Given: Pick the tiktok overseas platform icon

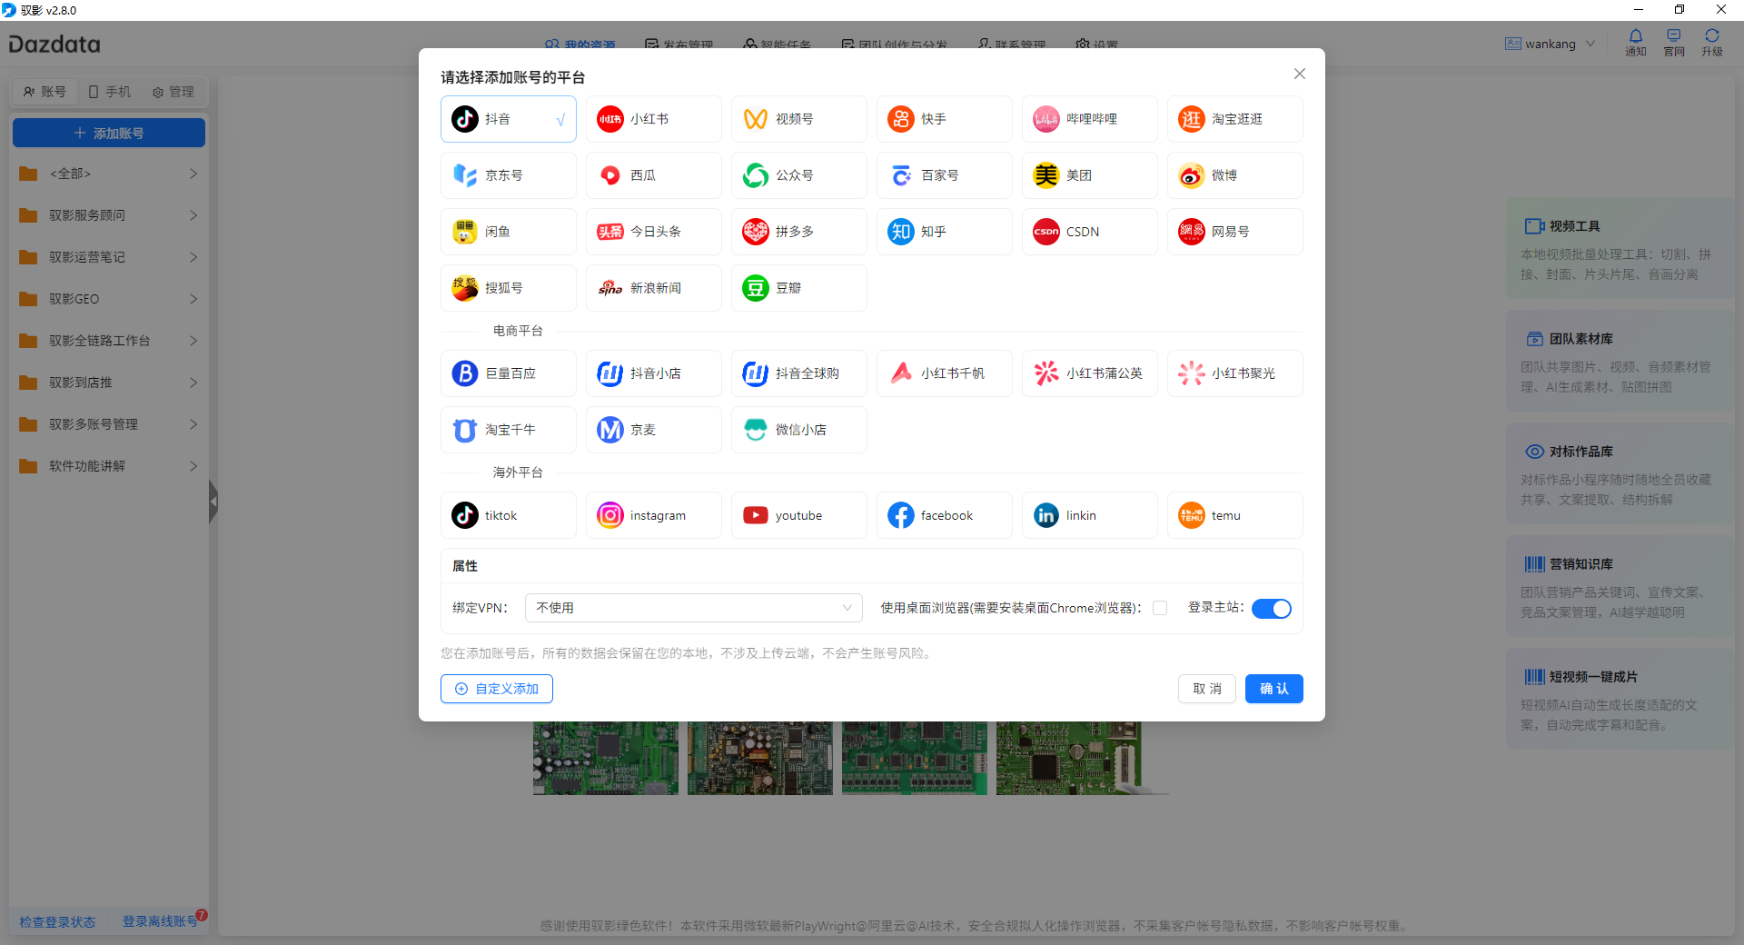Looking at the screenshot, I should (465, 515).
